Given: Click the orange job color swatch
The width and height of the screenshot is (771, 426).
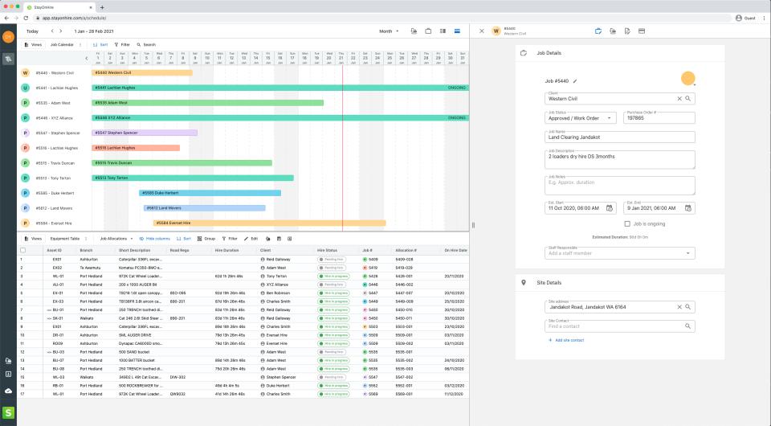Looking at the screenshot, I should click(x=687, y=78).
